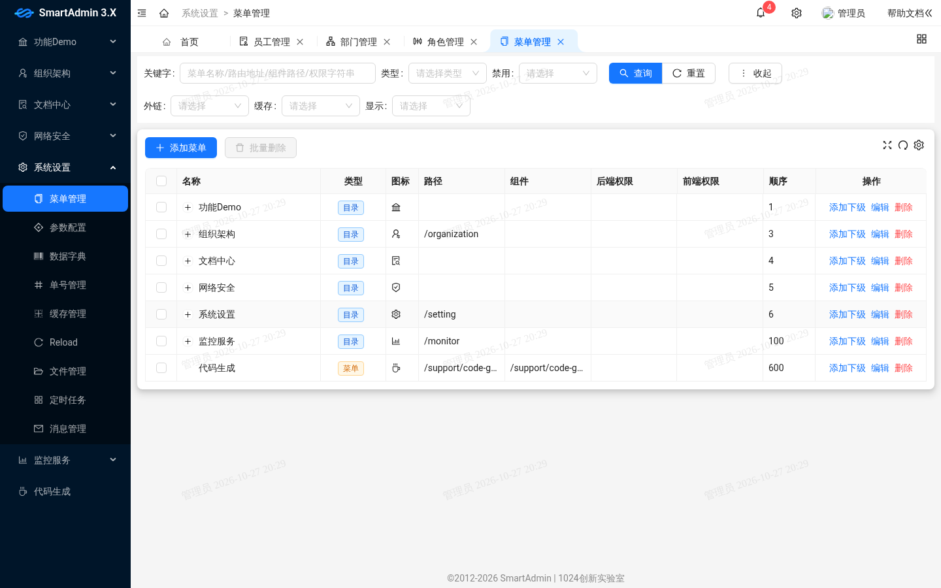
Task: Open the top header settings gear
Action: [797, 13]
